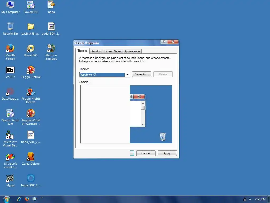
Task: Click the 2:56 PM taskbar clock
Action: coord(260,199)
